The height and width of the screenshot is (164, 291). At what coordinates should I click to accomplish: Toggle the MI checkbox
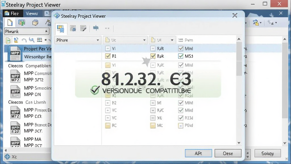click(153, 103)
